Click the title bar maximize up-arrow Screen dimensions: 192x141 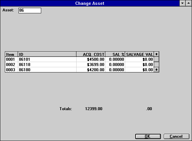click(x=189, y=3)
